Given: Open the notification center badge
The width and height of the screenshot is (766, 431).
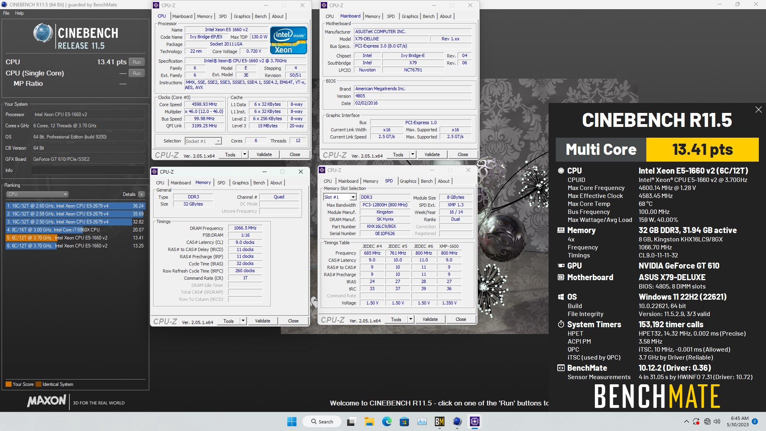Looking at the screenshot, I should point(754,421).
